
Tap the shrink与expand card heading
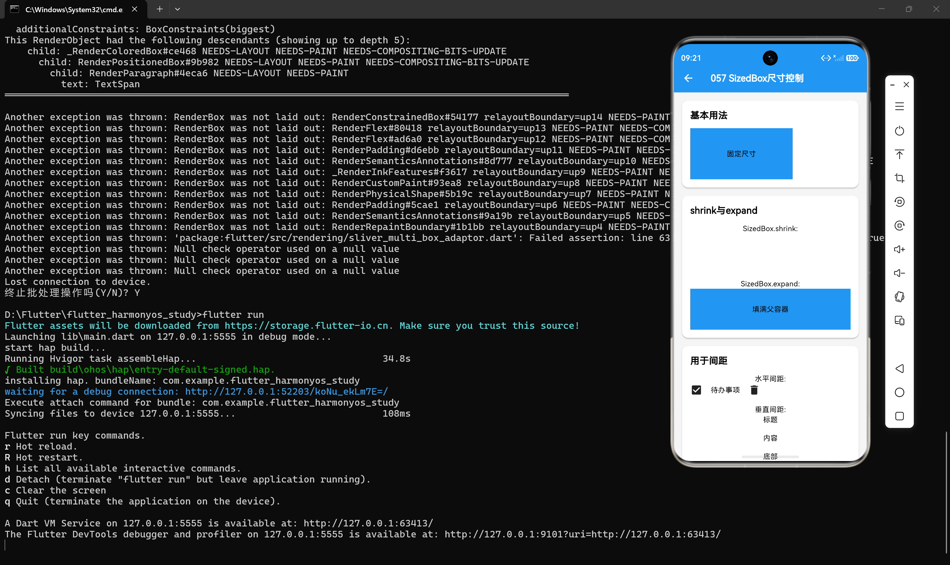coord(723,211)
